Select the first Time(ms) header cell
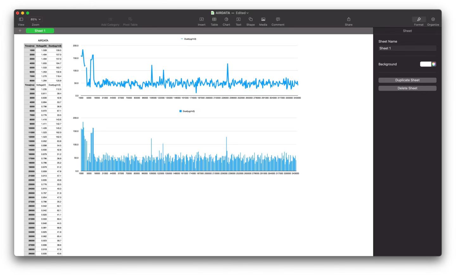This screenshot has width=456, height=275. coord(29,46)
